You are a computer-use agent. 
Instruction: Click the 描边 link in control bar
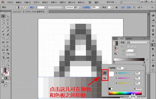(x=32, y=7)
